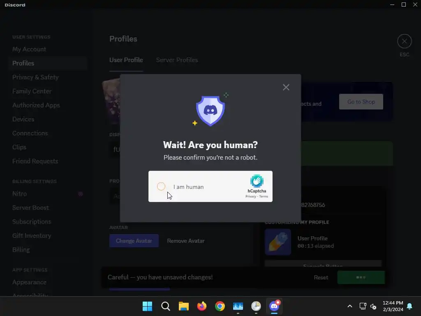Switch to the User Profile tab
Image resolution: width=421 pixels, height=316 pixels.
click(126, 60)
